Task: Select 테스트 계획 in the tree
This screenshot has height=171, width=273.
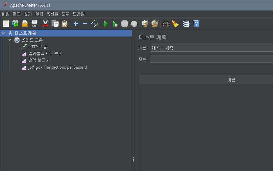Action: point(25,33)
